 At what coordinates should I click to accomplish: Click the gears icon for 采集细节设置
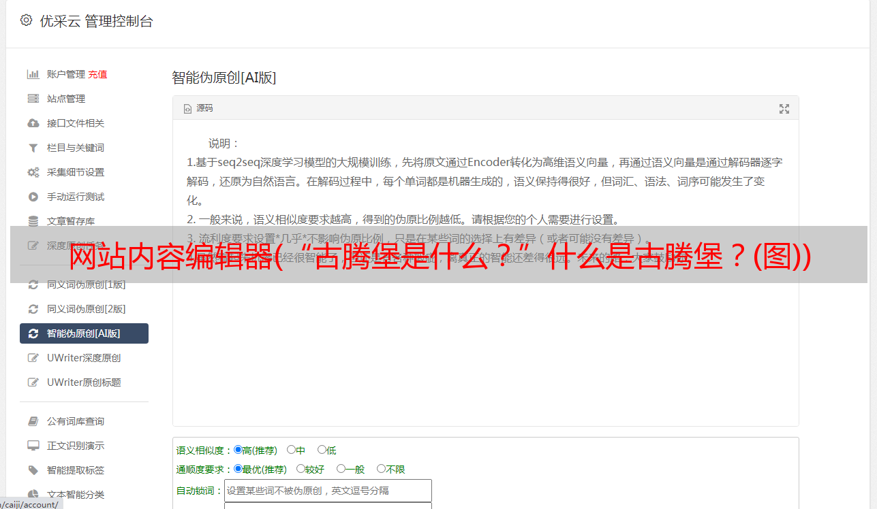point(33,172)
